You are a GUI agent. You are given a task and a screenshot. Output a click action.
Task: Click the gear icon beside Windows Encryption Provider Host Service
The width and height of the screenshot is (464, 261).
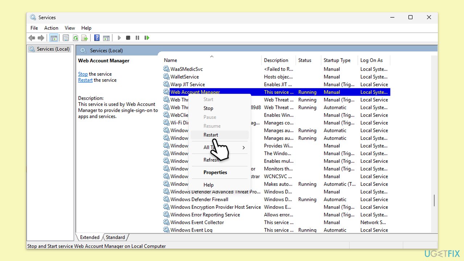(166, 207)
